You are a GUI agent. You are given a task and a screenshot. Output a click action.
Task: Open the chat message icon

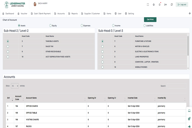[x=172, y=5]
